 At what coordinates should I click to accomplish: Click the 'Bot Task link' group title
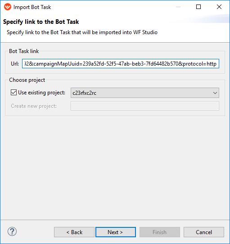pyautogui.click(x=24, y=51)
